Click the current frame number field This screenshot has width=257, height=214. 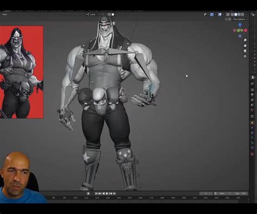pyautogui.click(x=205, y=193)
